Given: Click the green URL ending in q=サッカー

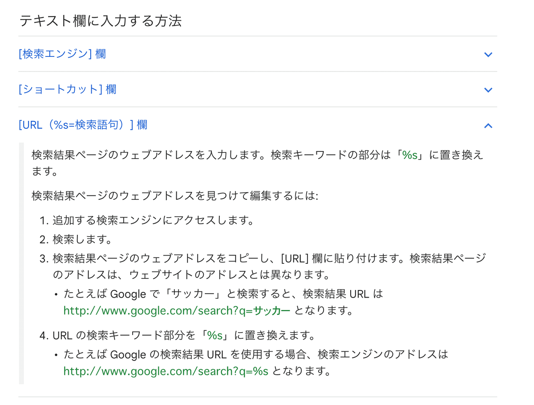Looking at the screenshot, I should coord(177,310).
